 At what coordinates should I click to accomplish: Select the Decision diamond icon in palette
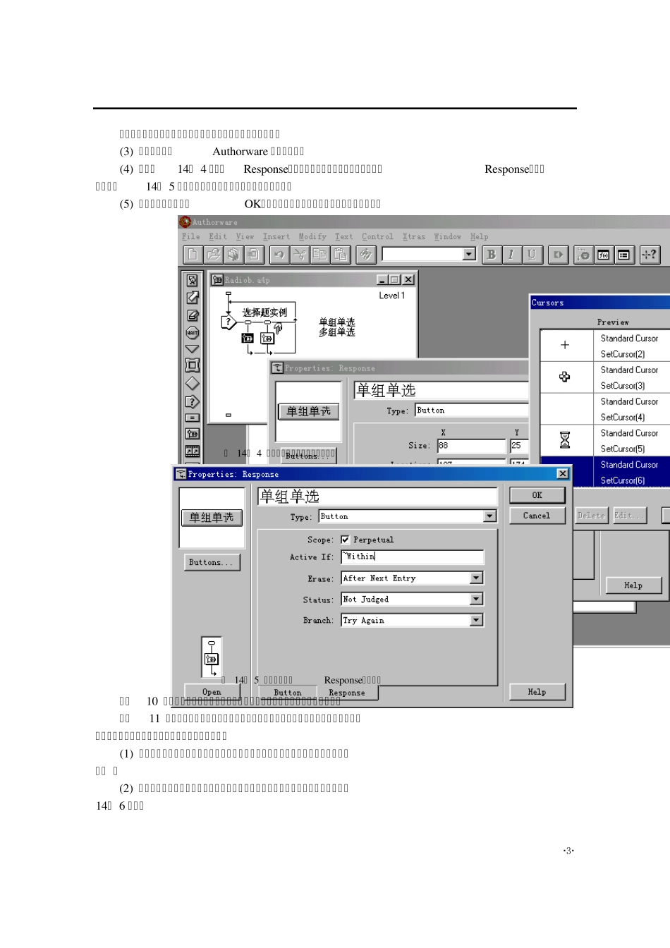coord(193,383)
